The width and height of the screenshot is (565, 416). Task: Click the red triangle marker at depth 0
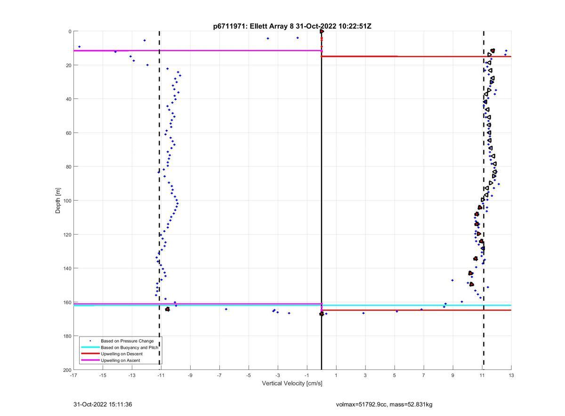322,31
